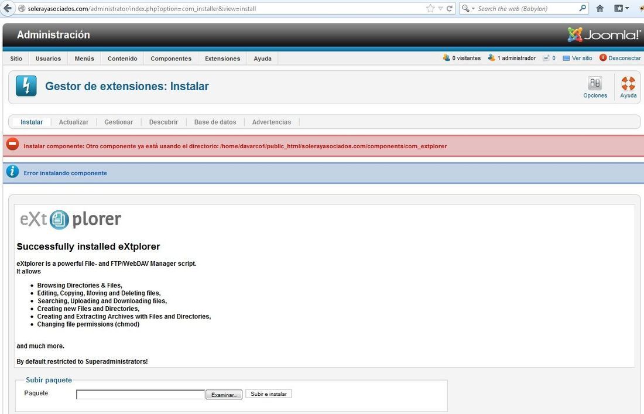644x414 pixels.
Task: Open the Contenido menu
Action: tap(122, 59)
